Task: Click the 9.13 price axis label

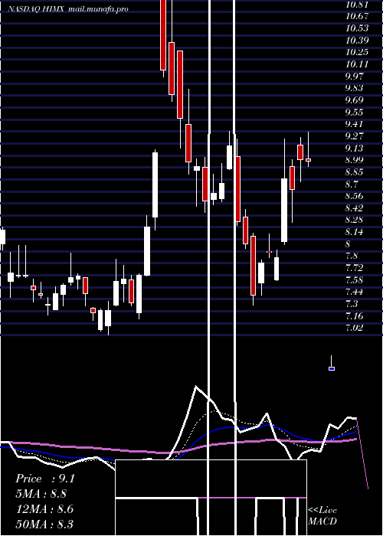Action: (355, 148)
